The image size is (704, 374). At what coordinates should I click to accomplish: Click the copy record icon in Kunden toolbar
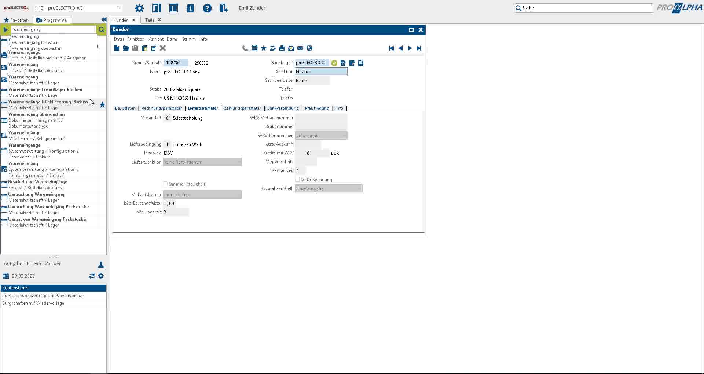[x=144, y=48]
